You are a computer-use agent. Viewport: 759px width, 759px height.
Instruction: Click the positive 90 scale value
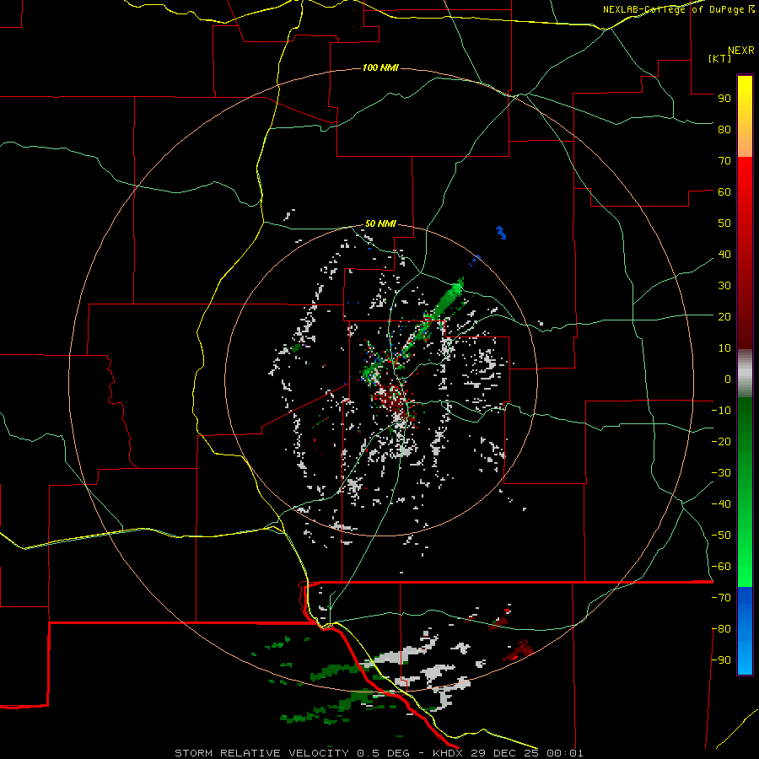tap(724, 99)
